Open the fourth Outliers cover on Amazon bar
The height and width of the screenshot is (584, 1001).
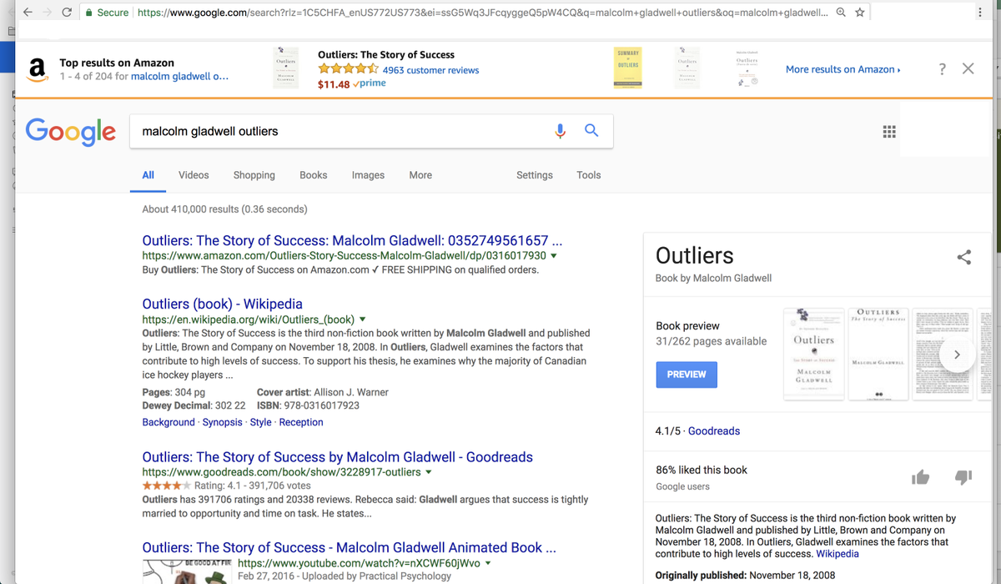click(747, 69)
